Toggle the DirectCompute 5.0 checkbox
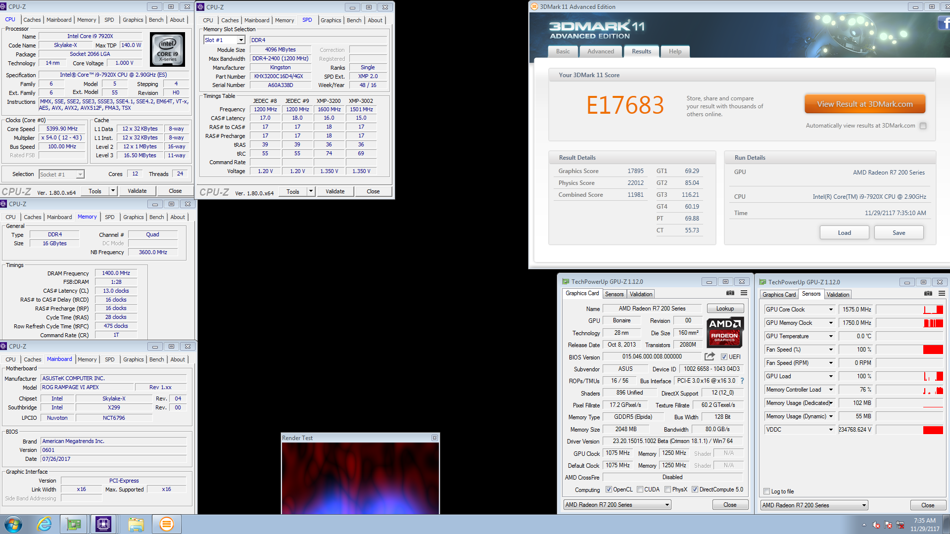950x534 pixels. click(695, 489)
